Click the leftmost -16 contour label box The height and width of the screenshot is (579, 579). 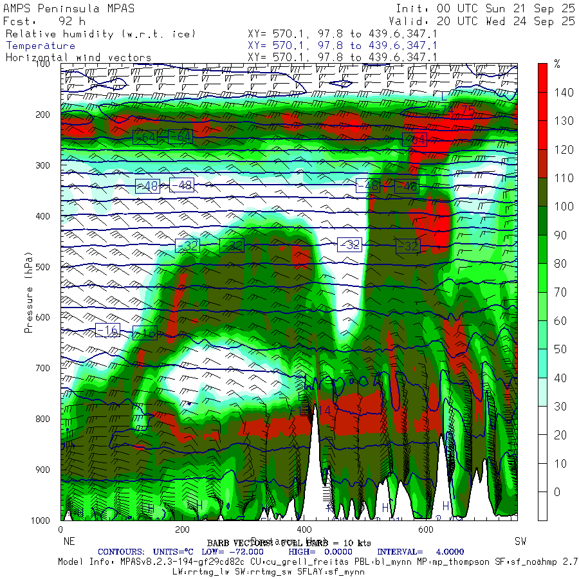(108, 330)
